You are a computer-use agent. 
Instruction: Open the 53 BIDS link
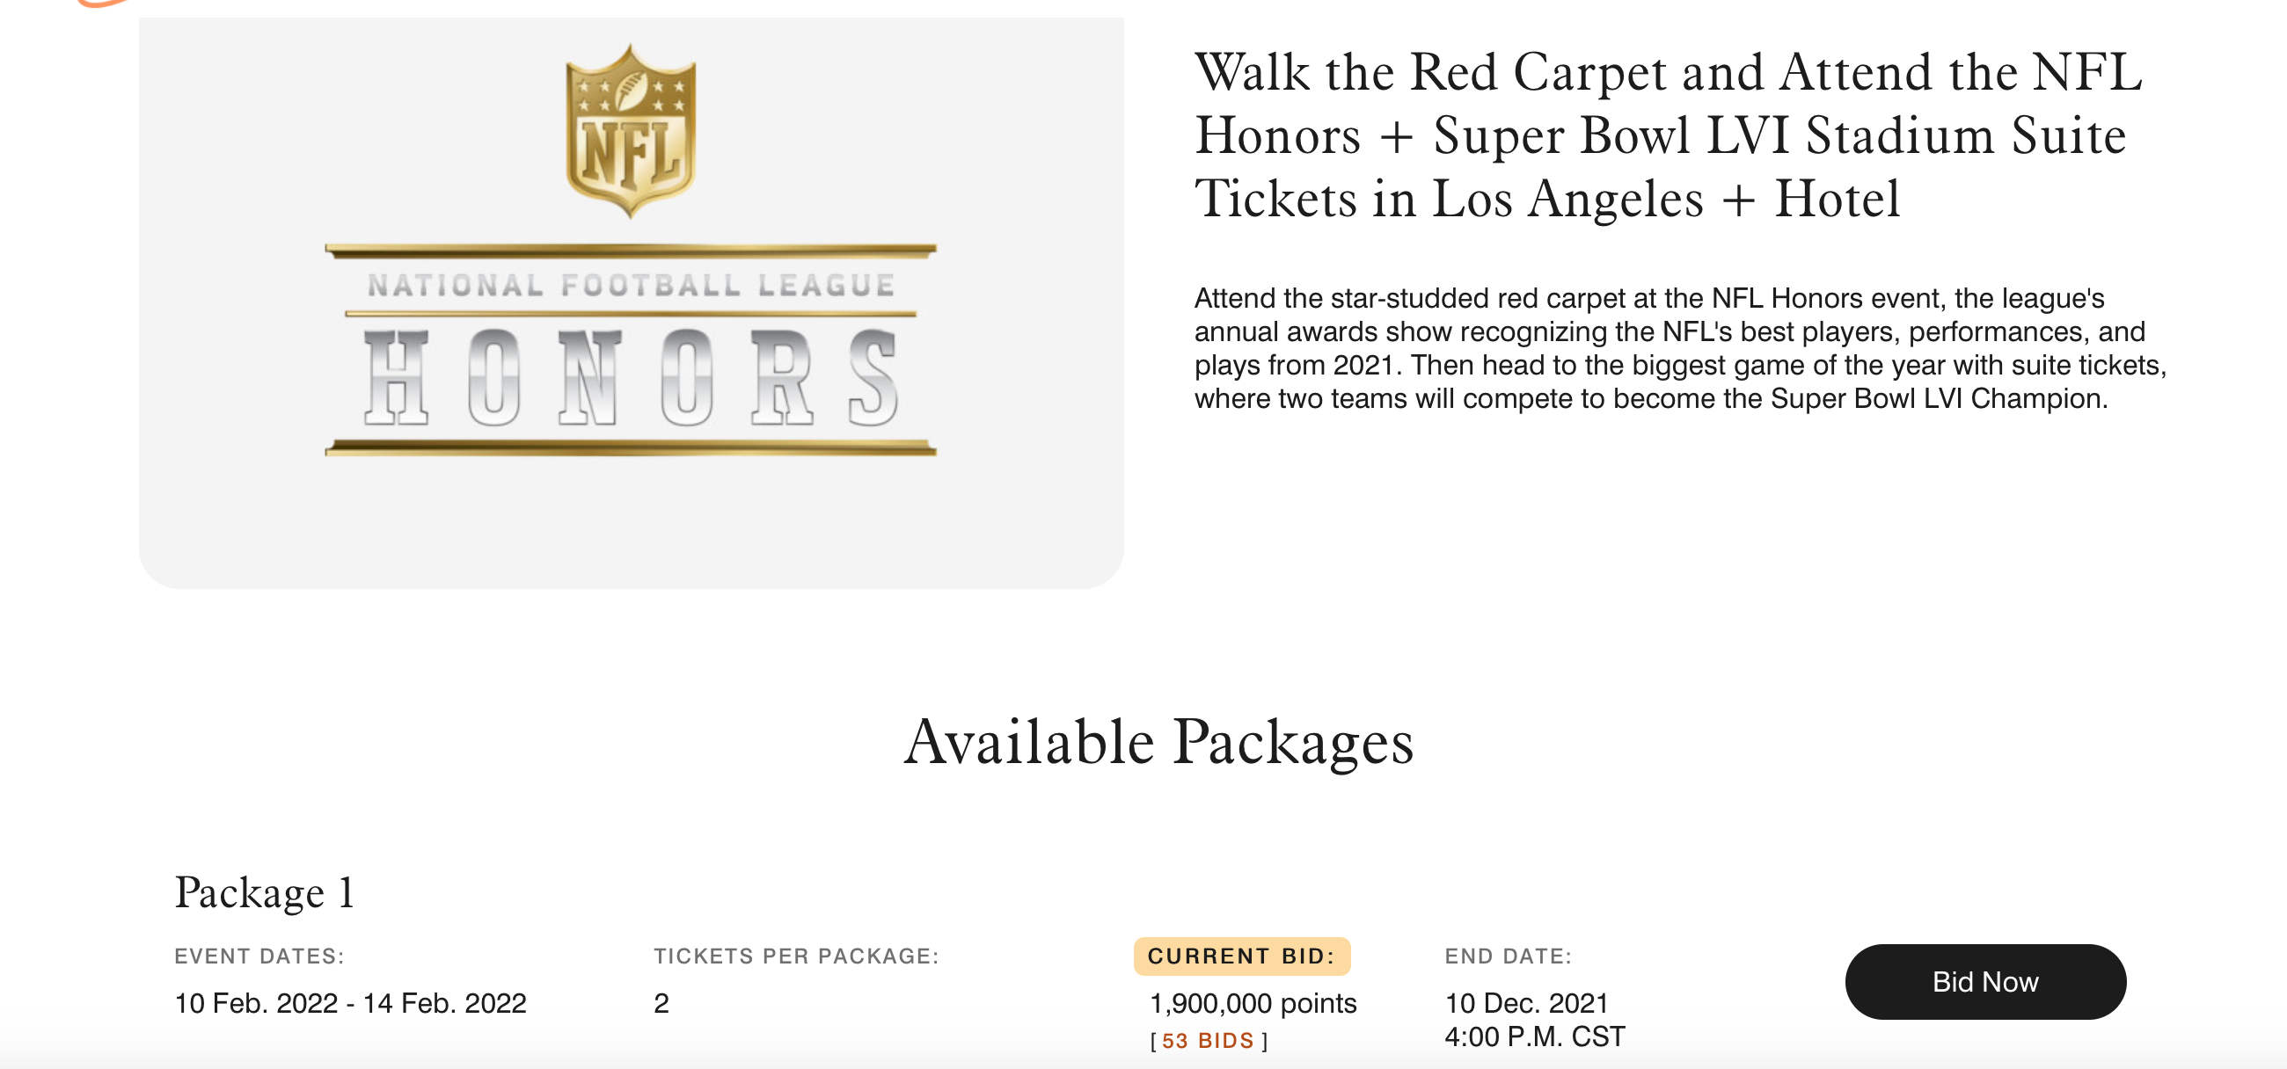coord(1208,1041)
